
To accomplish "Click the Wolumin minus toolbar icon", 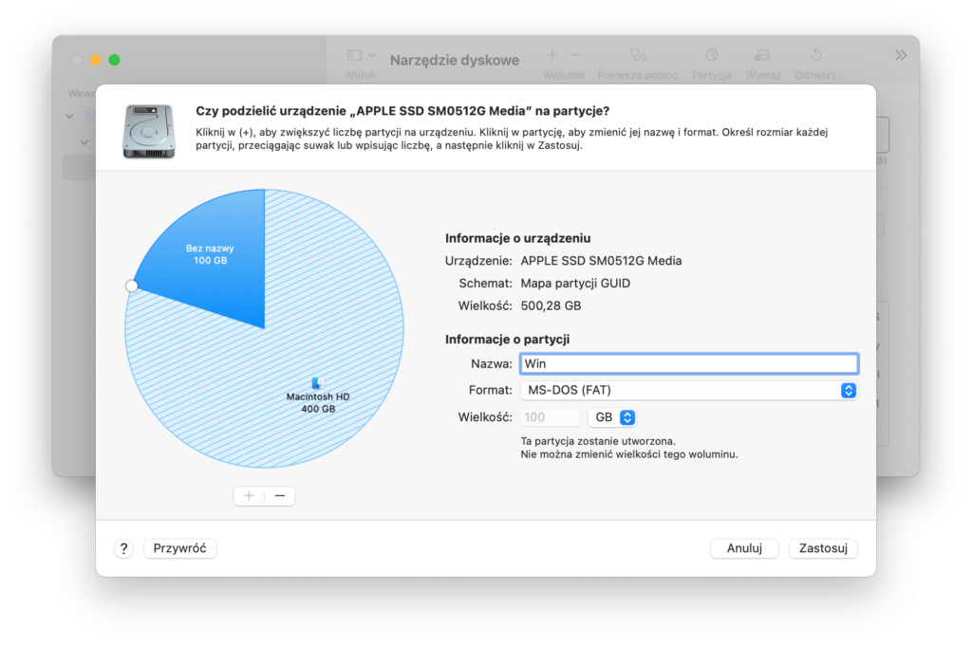I will coord(576,55).
